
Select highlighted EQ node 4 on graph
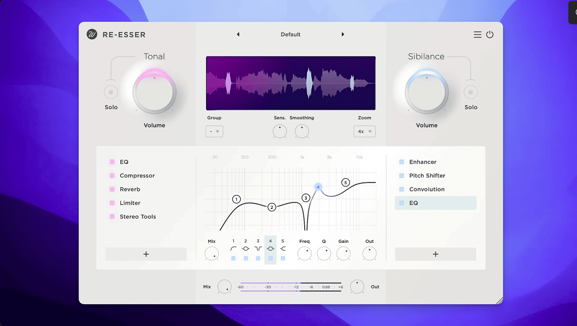point(318,187)
